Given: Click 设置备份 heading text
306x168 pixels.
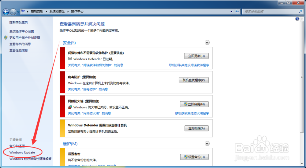Looking at the screenshot, I should click(74, 154).
